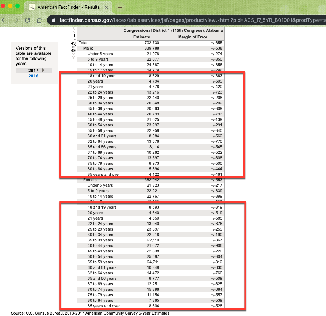Jump to first table rows with double-up arrow
Image resolution: width=326 pixels, height=316 pixels.
click(74, 29)
